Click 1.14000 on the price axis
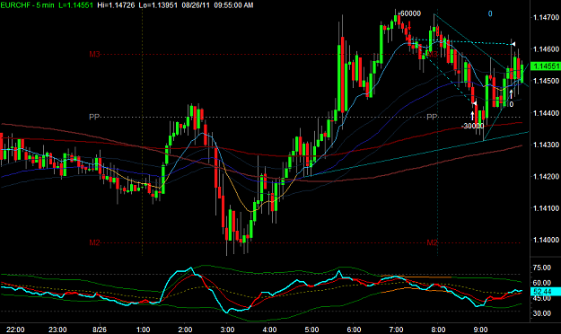 (546, 241)
